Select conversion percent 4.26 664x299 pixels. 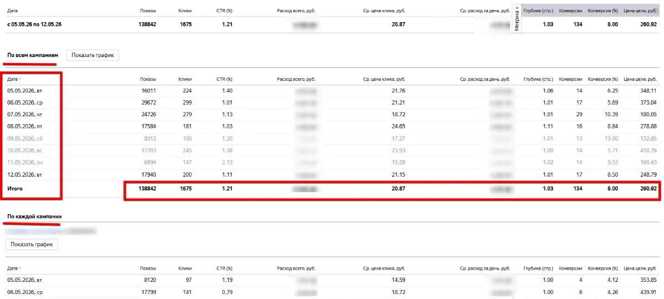tap(612, 292)
